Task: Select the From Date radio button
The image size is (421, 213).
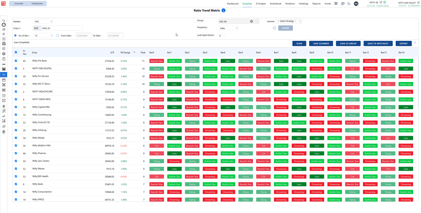Action: pyautogui.click(x=58, y=35)
